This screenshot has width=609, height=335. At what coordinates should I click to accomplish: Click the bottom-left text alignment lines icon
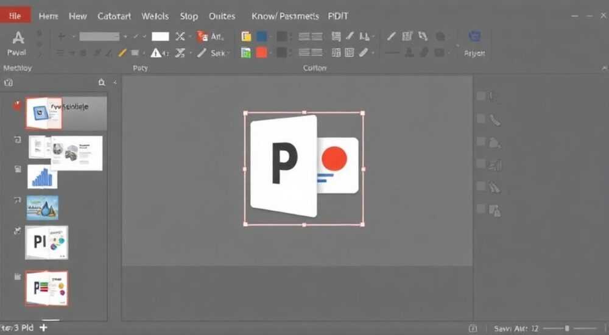pos(304,52)
